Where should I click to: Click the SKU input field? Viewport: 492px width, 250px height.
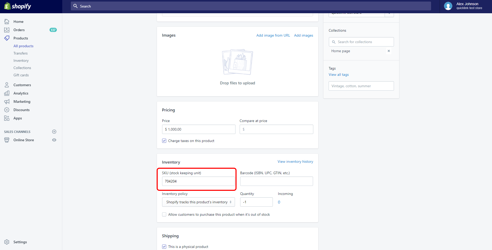[x=198, y=181]
